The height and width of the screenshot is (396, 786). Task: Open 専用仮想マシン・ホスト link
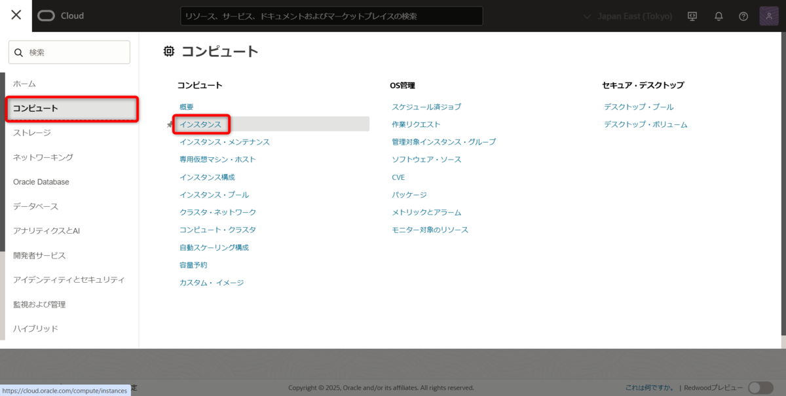coord(217,160)
